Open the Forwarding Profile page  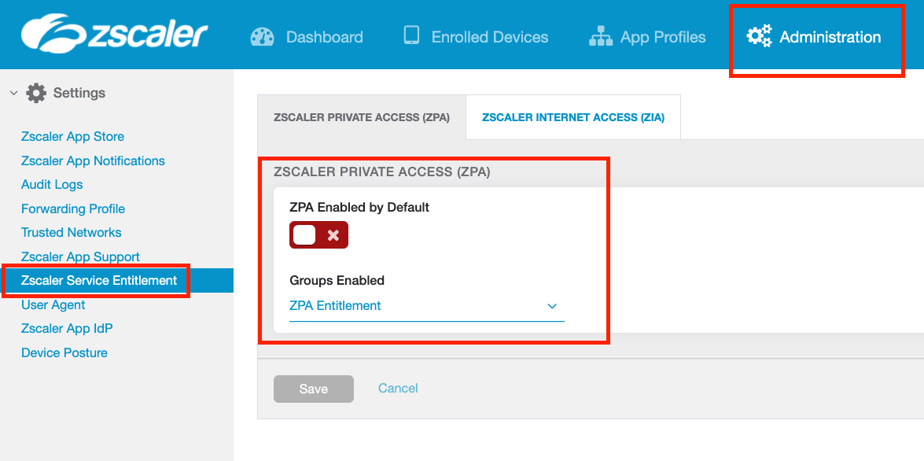[x=73, y=208]
